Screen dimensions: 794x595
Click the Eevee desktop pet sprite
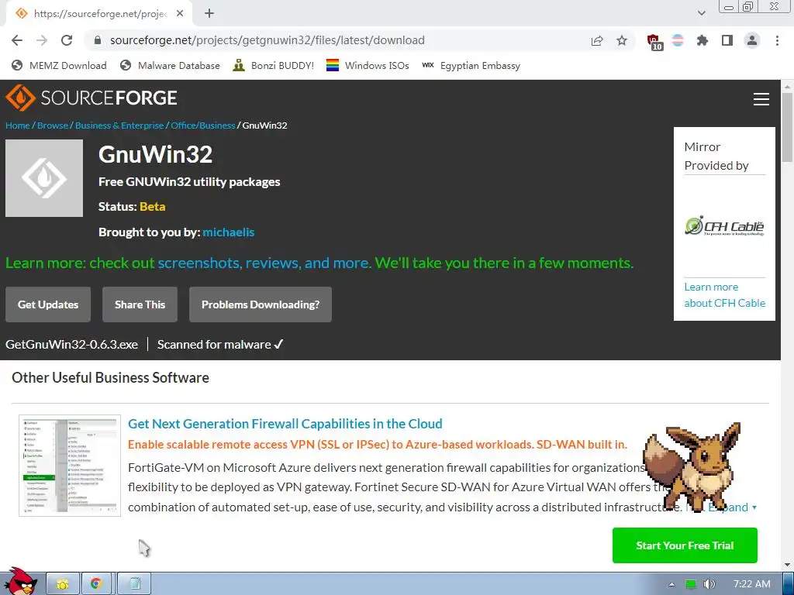691,466
